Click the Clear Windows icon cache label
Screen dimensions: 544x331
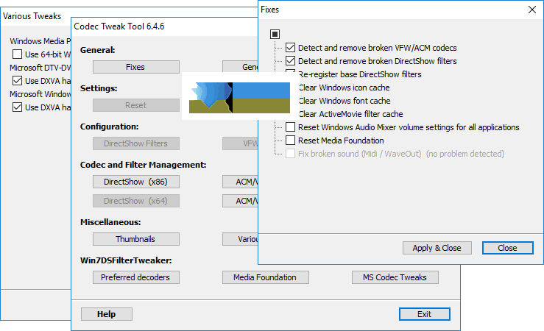pyautogui.click(x=344, y=88)
